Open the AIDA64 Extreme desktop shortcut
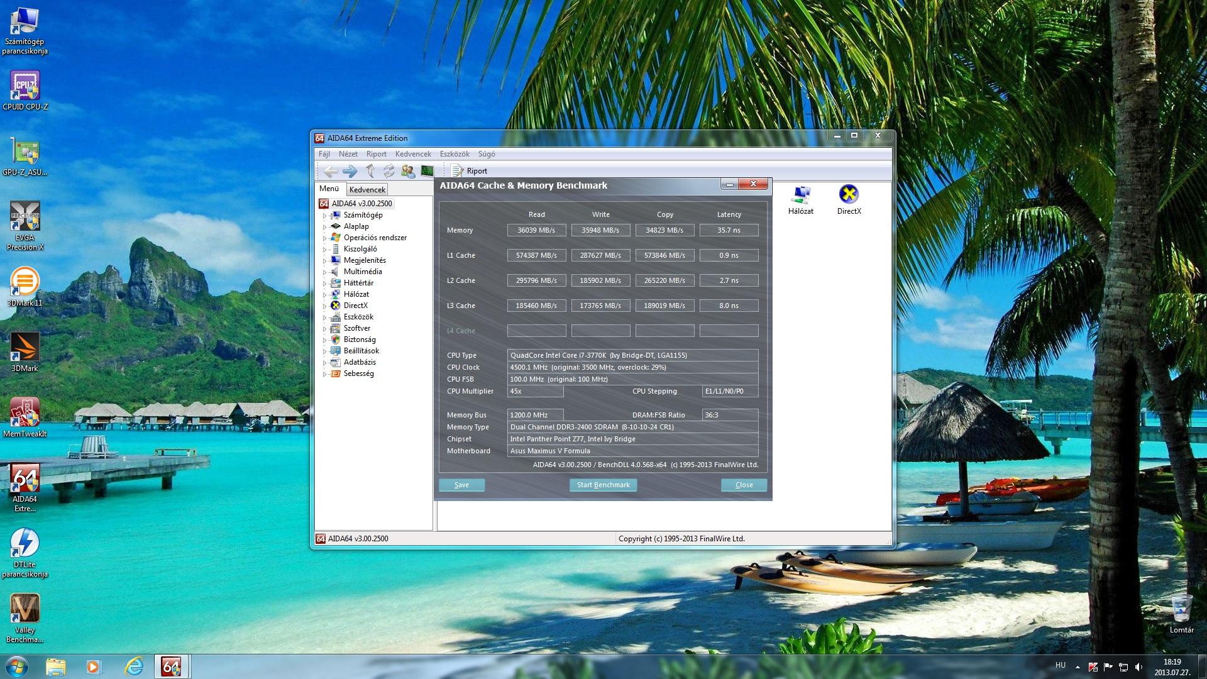Viewport: 1207px width, 679px height. [x=25, y=488]
